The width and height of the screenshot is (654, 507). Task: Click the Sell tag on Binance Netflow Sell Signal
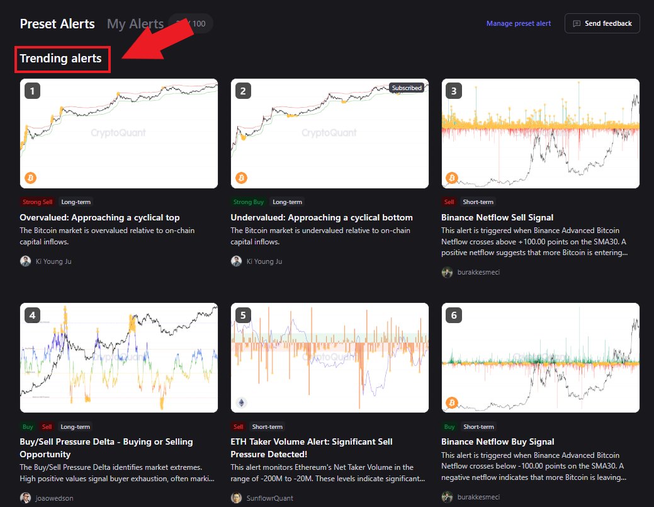449,202
